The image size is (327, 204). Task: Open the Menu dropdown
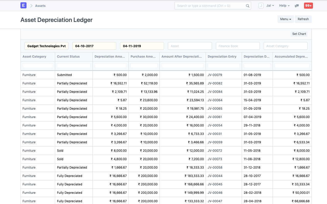pyautogui.click(x=285, y=19)
